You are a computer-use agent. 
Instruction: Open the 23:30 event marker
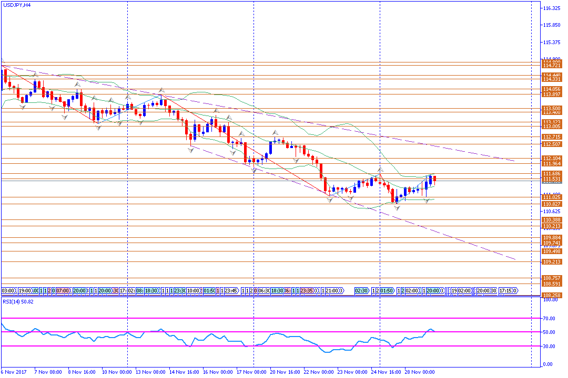180,291
